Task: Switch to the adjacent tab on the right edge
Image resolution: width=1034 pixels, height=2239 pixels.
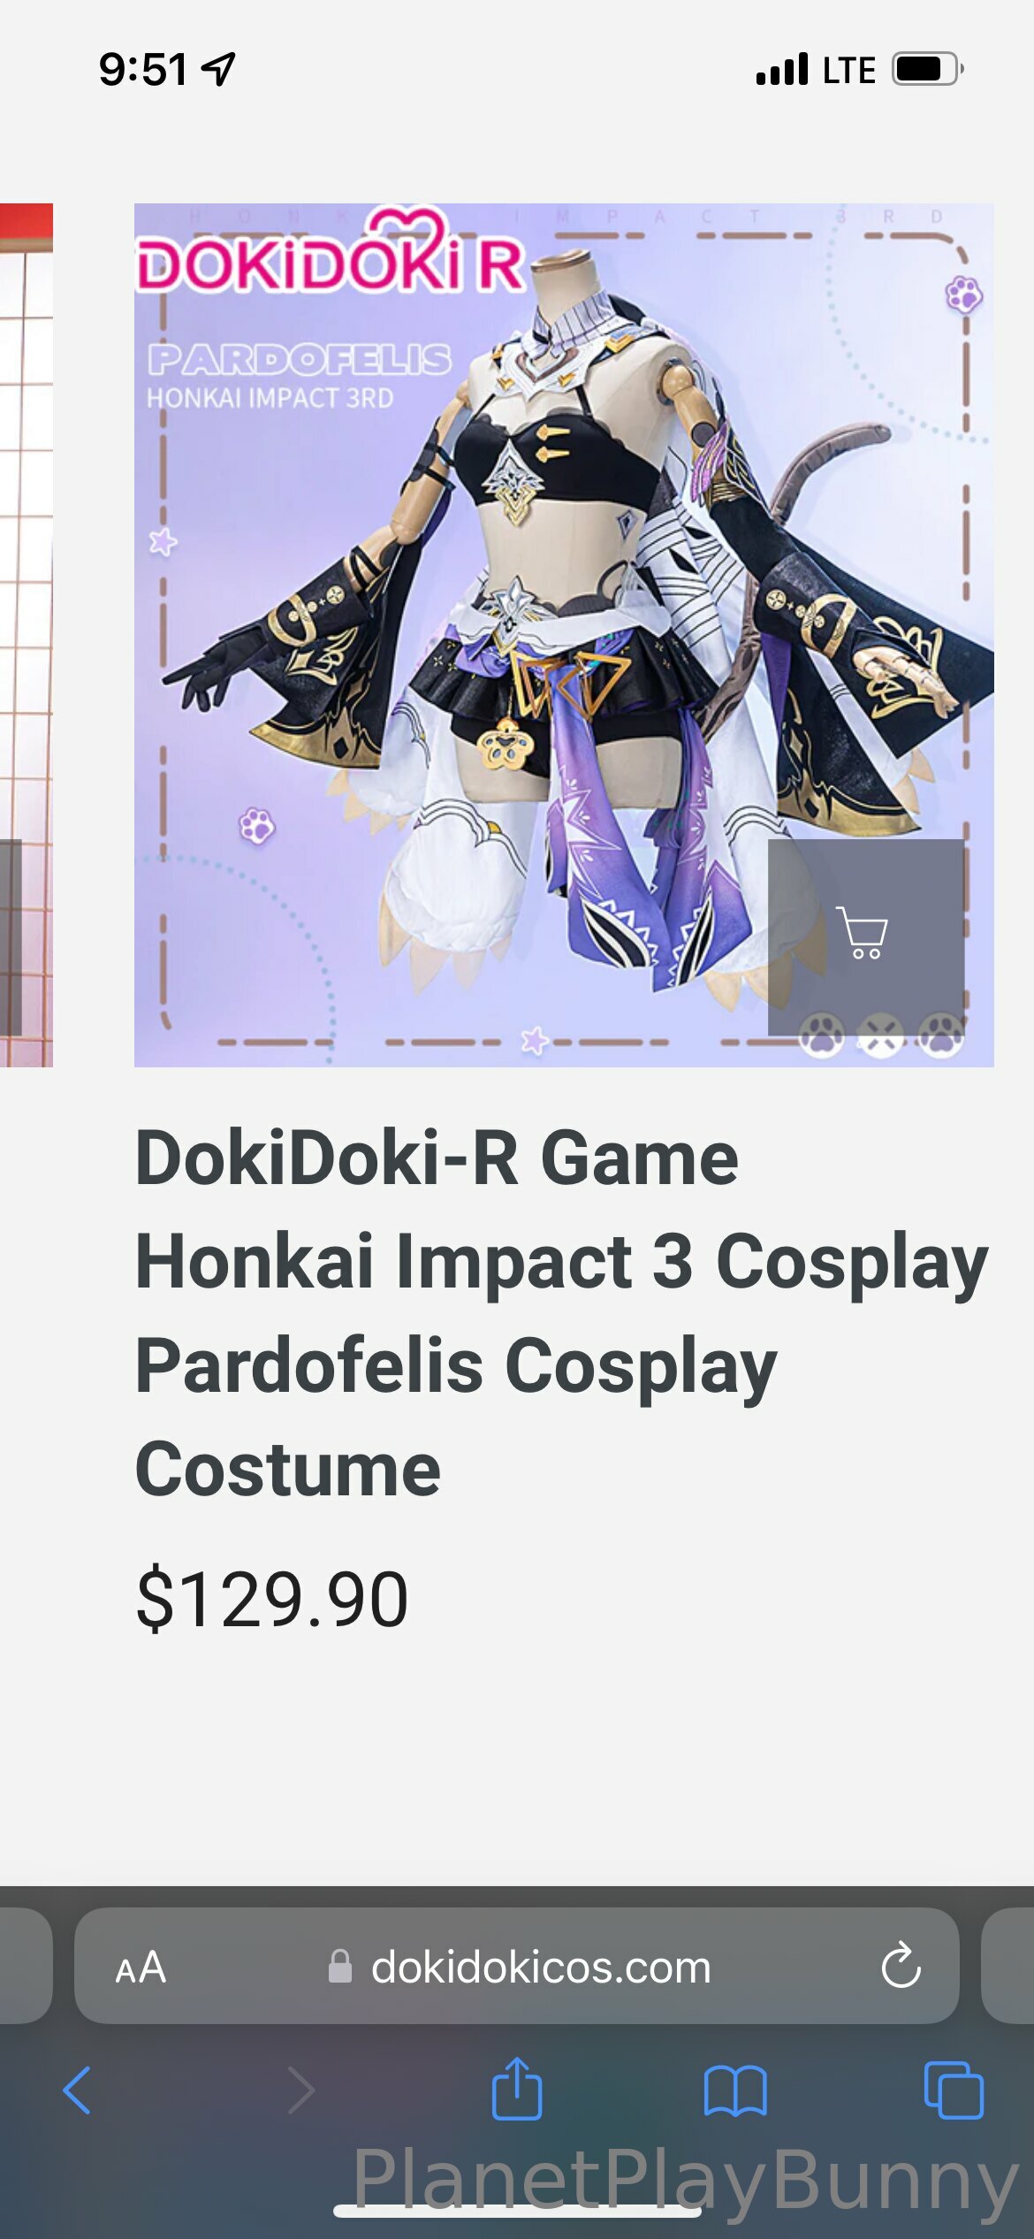Action: point(1007,1966)
